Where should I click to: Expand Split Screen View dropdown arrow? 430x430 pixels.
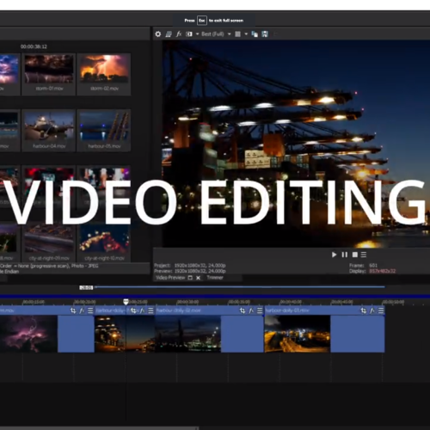tap(197, 34)
